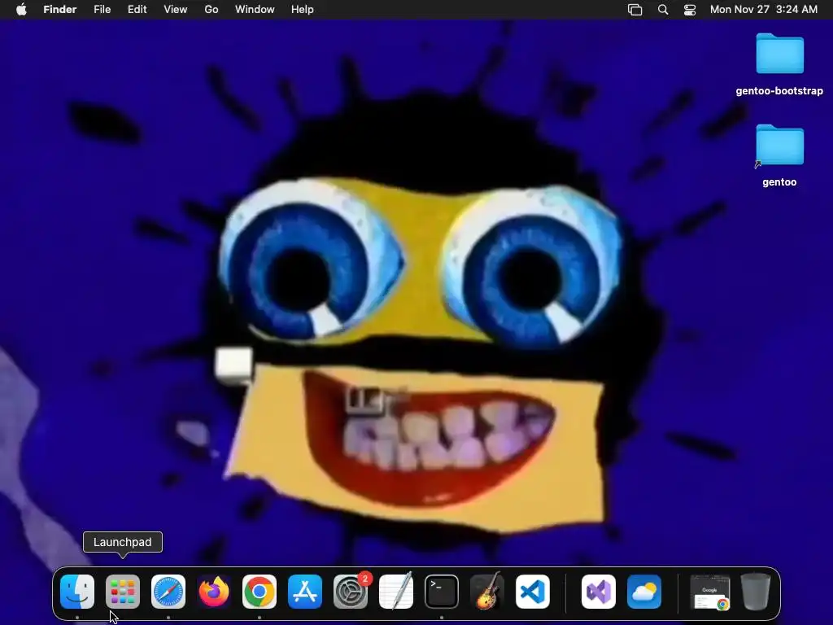The width and height of the screenshot is (833, 625).
Task: Open the Window menu
Action: click(255, 10)
